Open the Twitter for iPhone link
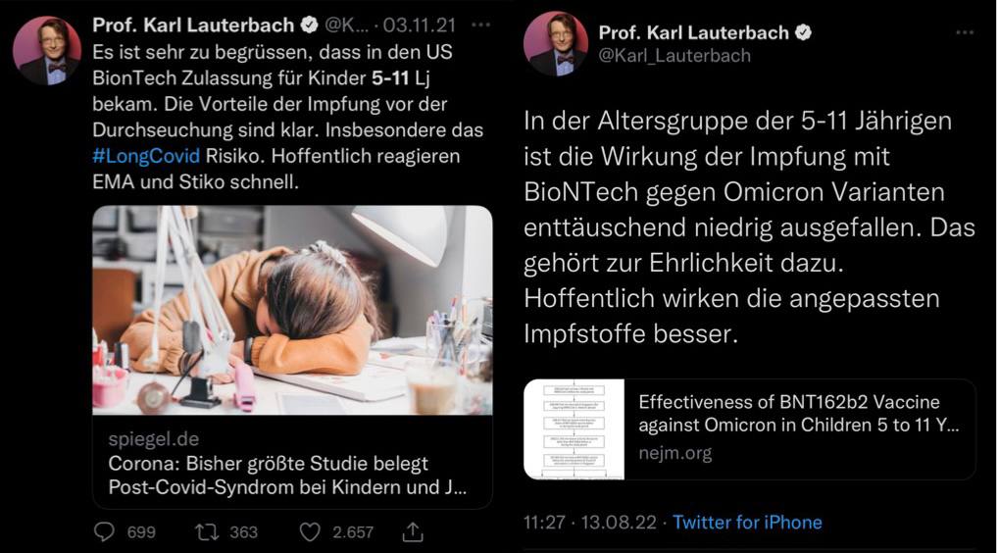The image size is (999, 553). tap(747, 523)
